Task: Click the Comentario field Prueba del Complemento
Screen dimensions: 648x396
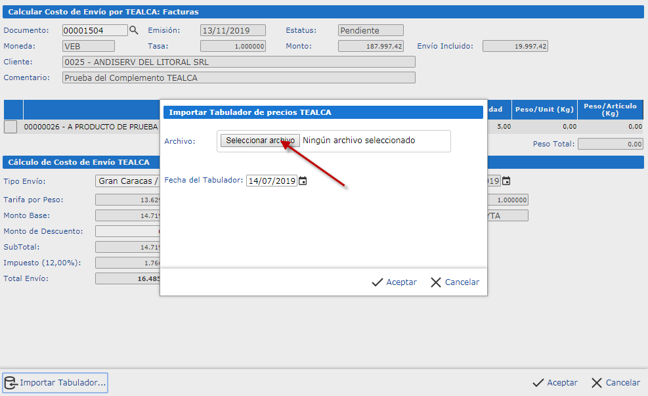Action: click(239, 77)
